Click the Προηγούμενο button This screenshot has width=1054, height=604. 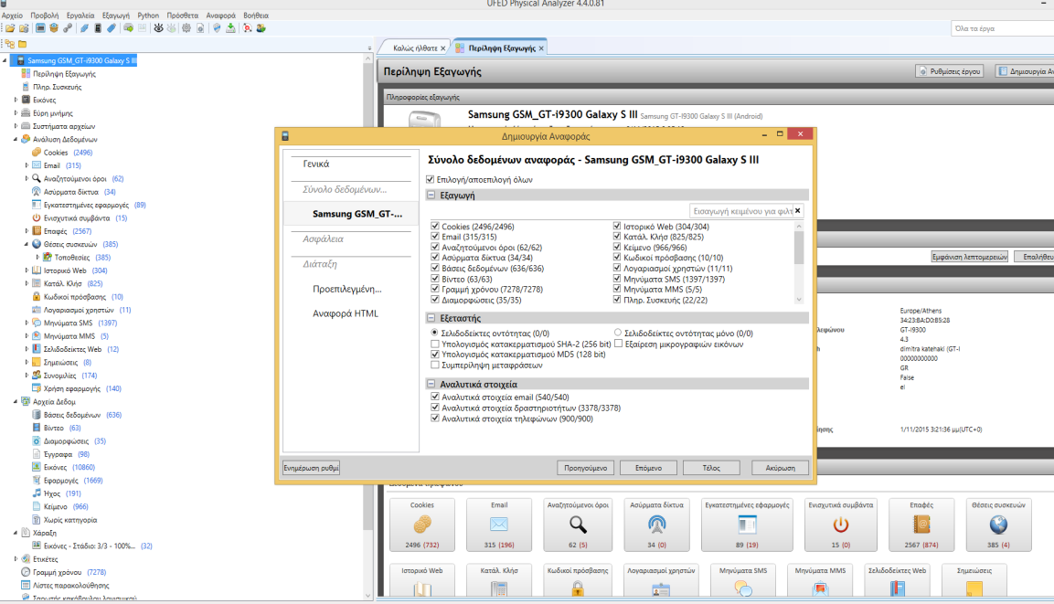click(585, 468)
